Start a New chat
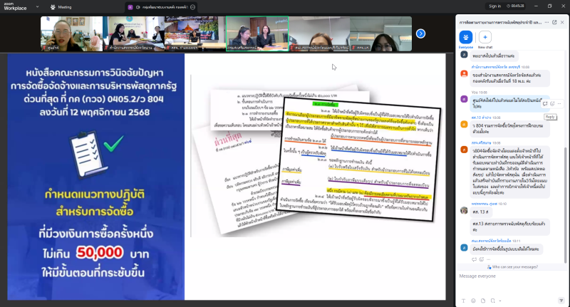 point(485,38)
